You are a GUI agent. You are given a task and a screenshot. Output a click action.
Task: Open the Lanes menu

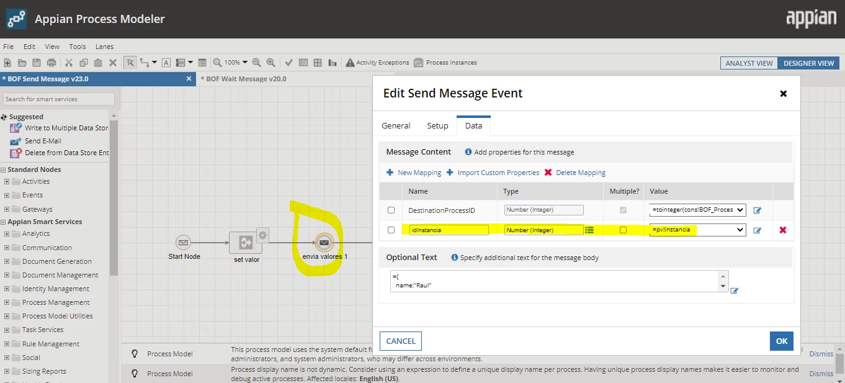[104, 47]
